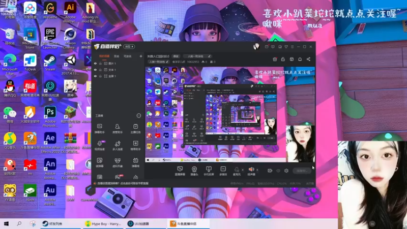Start 视频连麦 from the toolbox
Viewport: 407px width, 229px height.
tap(100, 146)
